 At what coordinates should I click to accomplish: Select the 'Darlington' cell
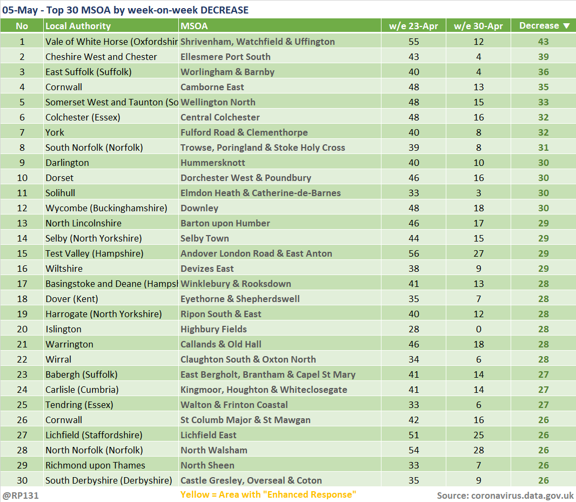click(111, 163)
